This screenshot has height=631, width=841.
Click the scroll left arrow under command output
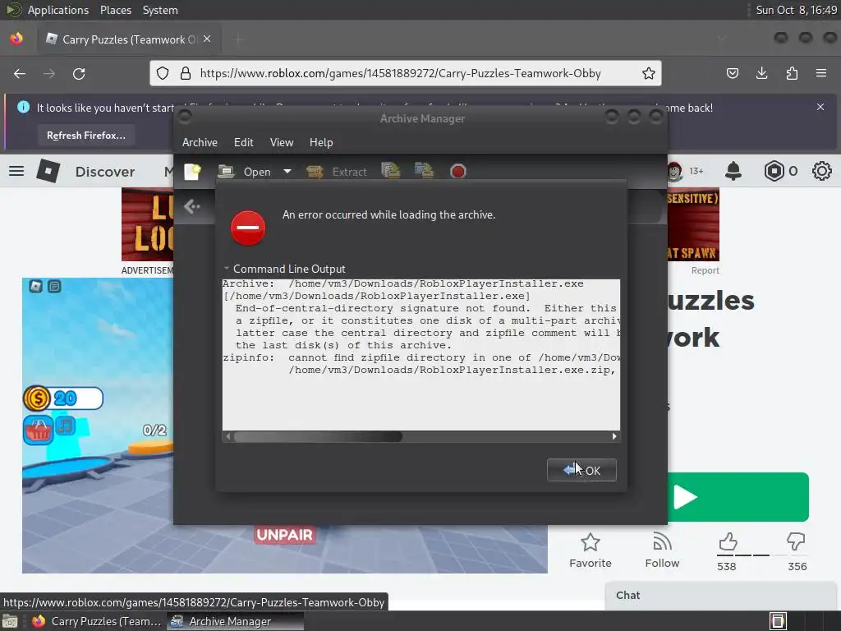228,436
